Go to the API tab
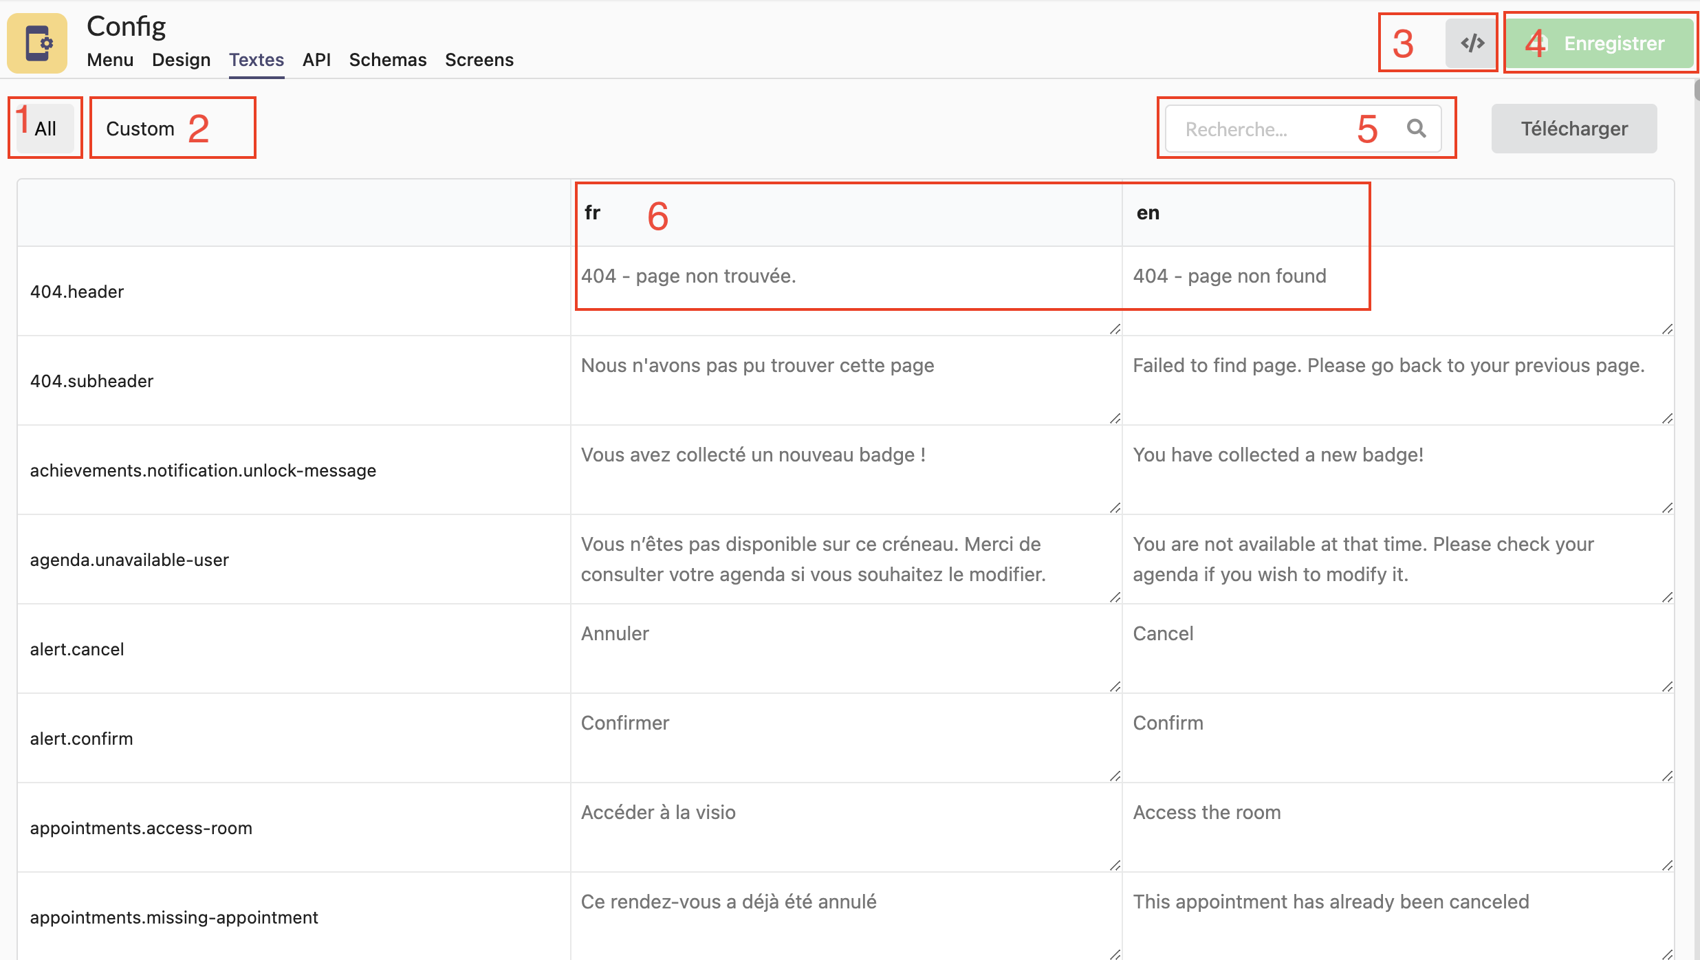Image resolution: width=1700 pixels, height=960 pixels. coord(316,60)
